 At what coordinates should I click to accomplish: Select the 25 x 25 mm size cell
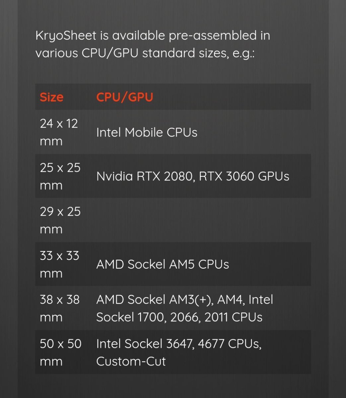[x=60, y=176]
